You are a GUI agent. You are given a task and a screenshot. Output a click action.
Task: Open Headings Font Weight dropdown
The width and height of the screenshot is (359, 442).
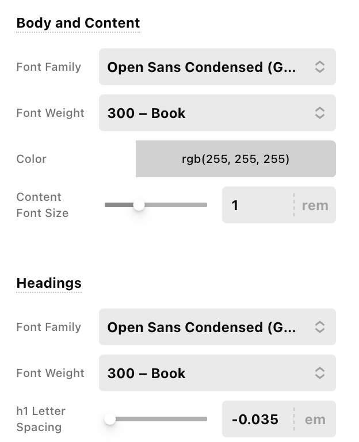[x=207, y=373]
